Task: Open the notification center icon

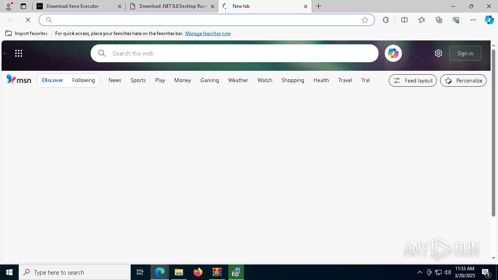Action: (486, 272)
